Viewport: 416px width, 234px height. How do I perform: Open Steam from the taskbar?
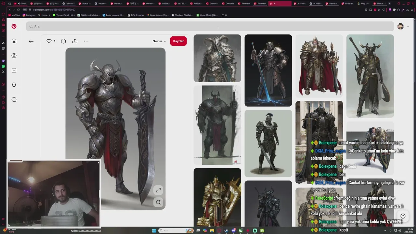226,231
